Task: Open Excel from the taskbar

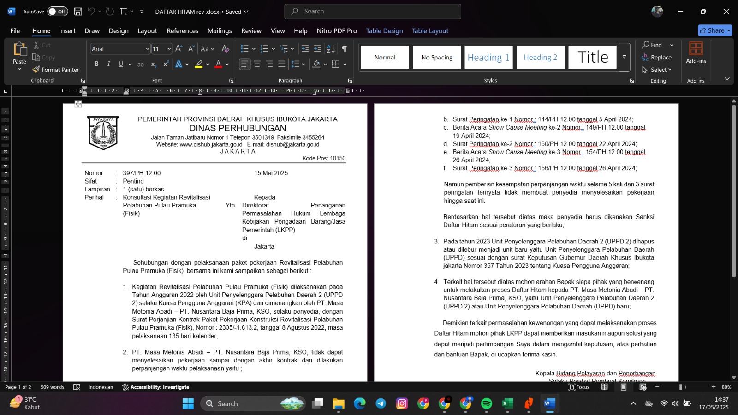Action: pyautogui.click(x=507, y=404)
